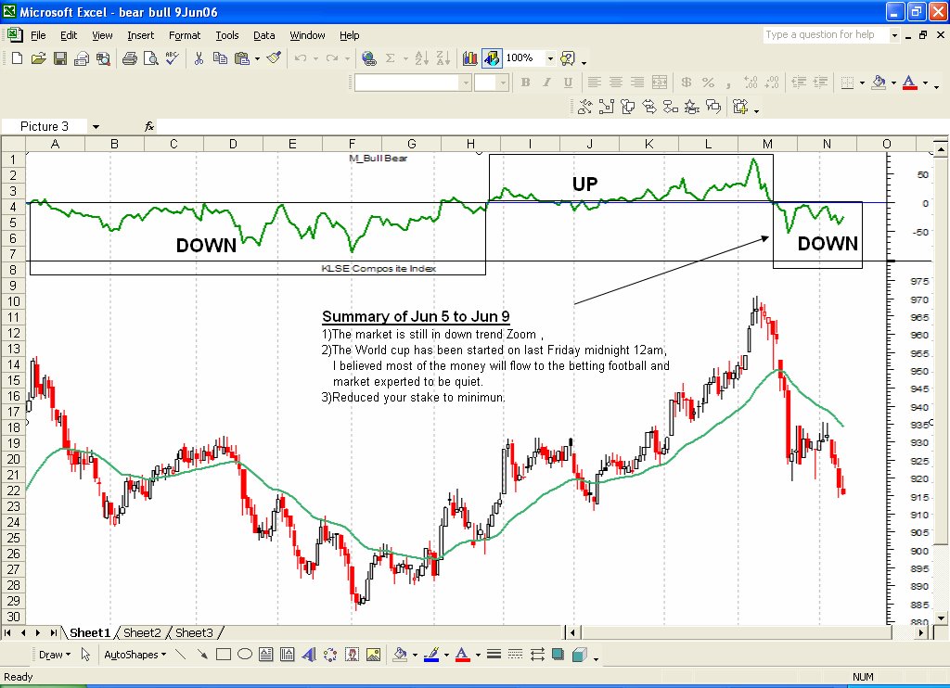
Task: Activate the Format Painter brush
Action: pyautogui.click(x=274, y=58)
